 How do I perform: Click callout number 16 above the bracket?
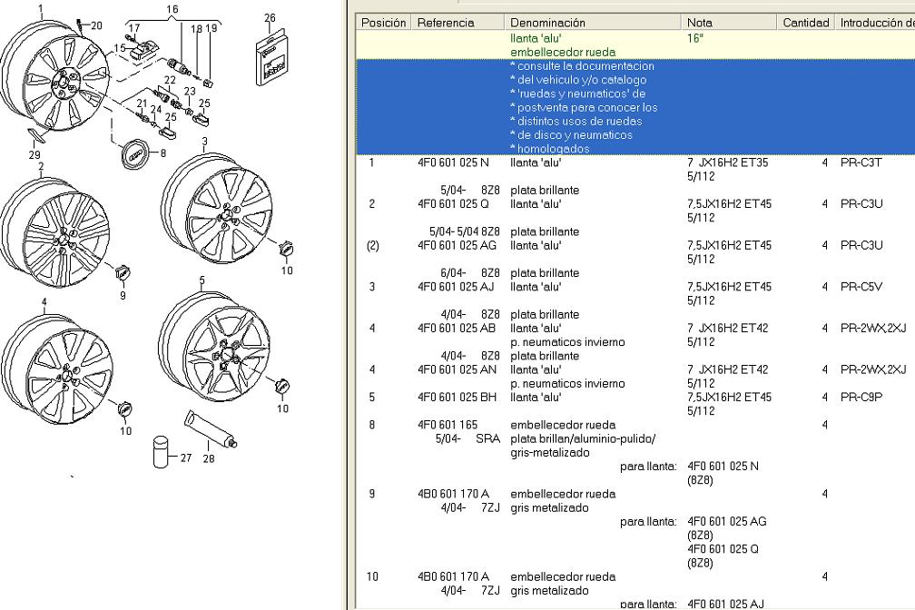pyautogui.click(x=172, y=9)
